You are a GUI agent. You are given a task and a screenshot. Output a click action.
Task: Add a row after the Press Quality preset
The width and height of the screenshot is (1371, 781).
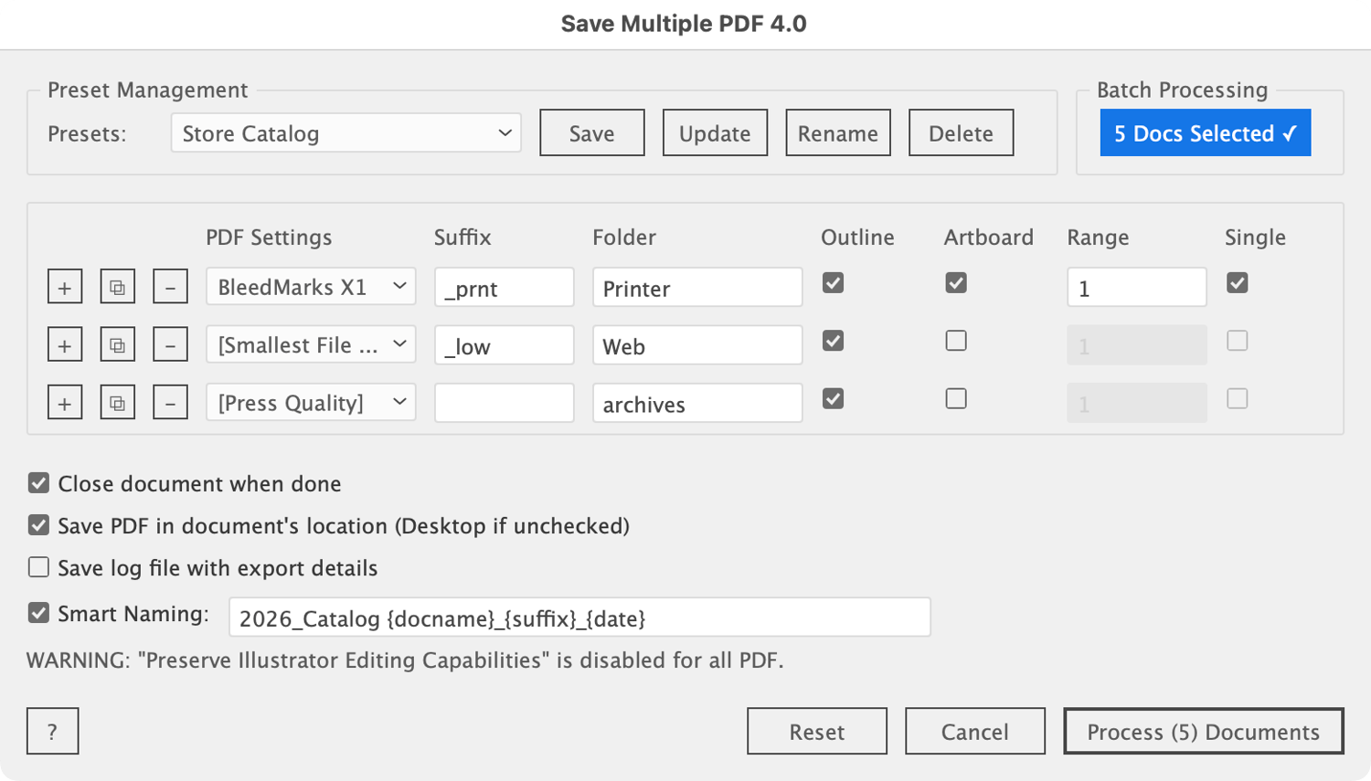(x=65, y=403)
